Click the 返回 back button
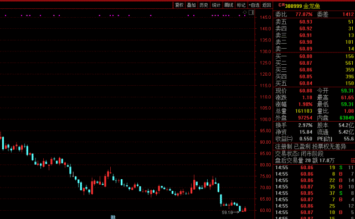Image resolution: width=355 pixels, height=219 pixels. 266,5
